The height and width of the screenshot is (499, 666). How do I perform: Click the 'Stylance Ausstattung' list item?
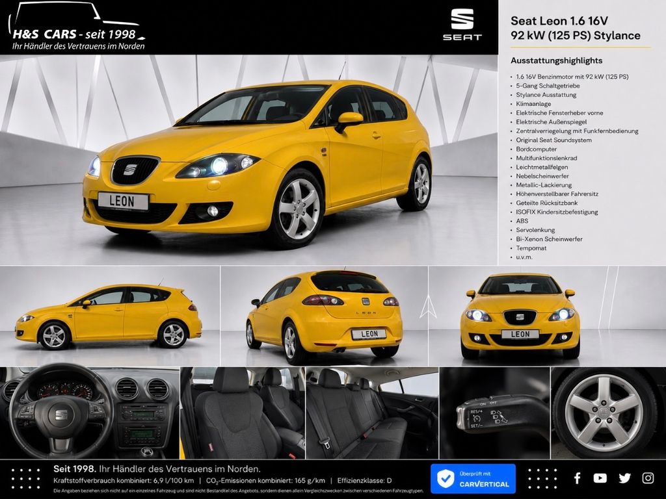point(546,95)
